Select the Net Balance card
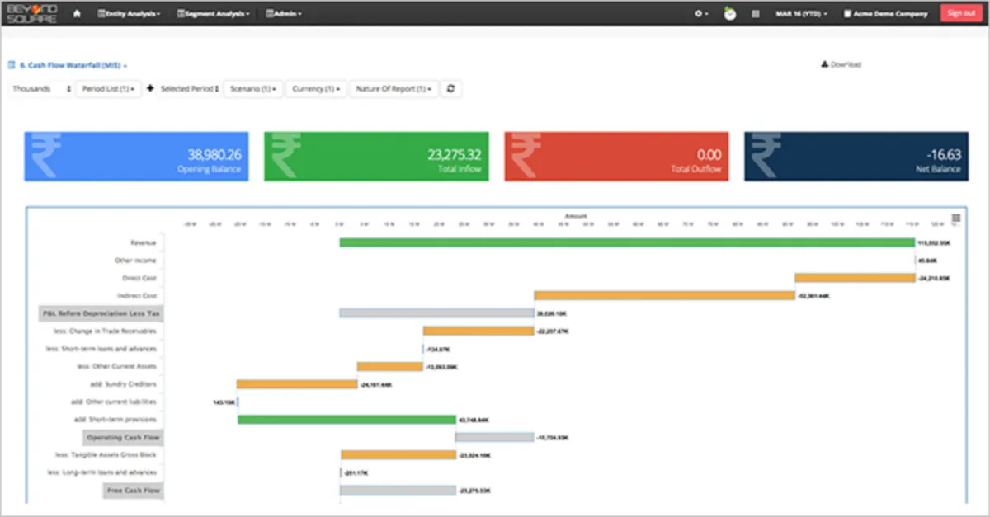 click(856, 156)
